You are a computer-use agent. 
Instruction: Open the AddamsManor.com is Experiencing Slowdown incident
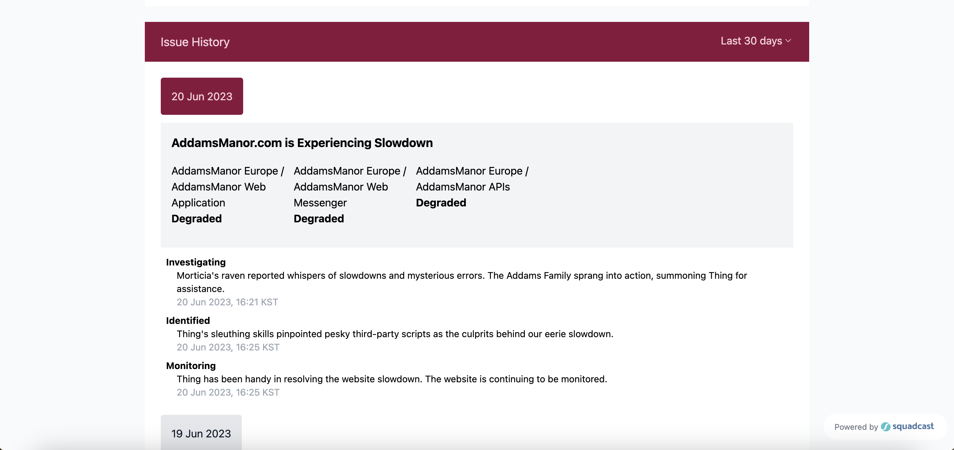pos(302,143)
